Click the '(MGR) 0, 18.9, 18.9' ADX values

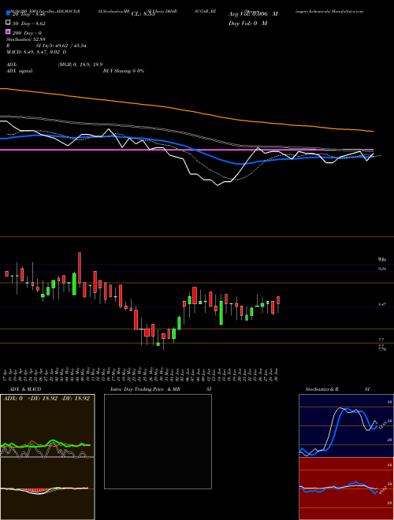[x=80, y=65]
